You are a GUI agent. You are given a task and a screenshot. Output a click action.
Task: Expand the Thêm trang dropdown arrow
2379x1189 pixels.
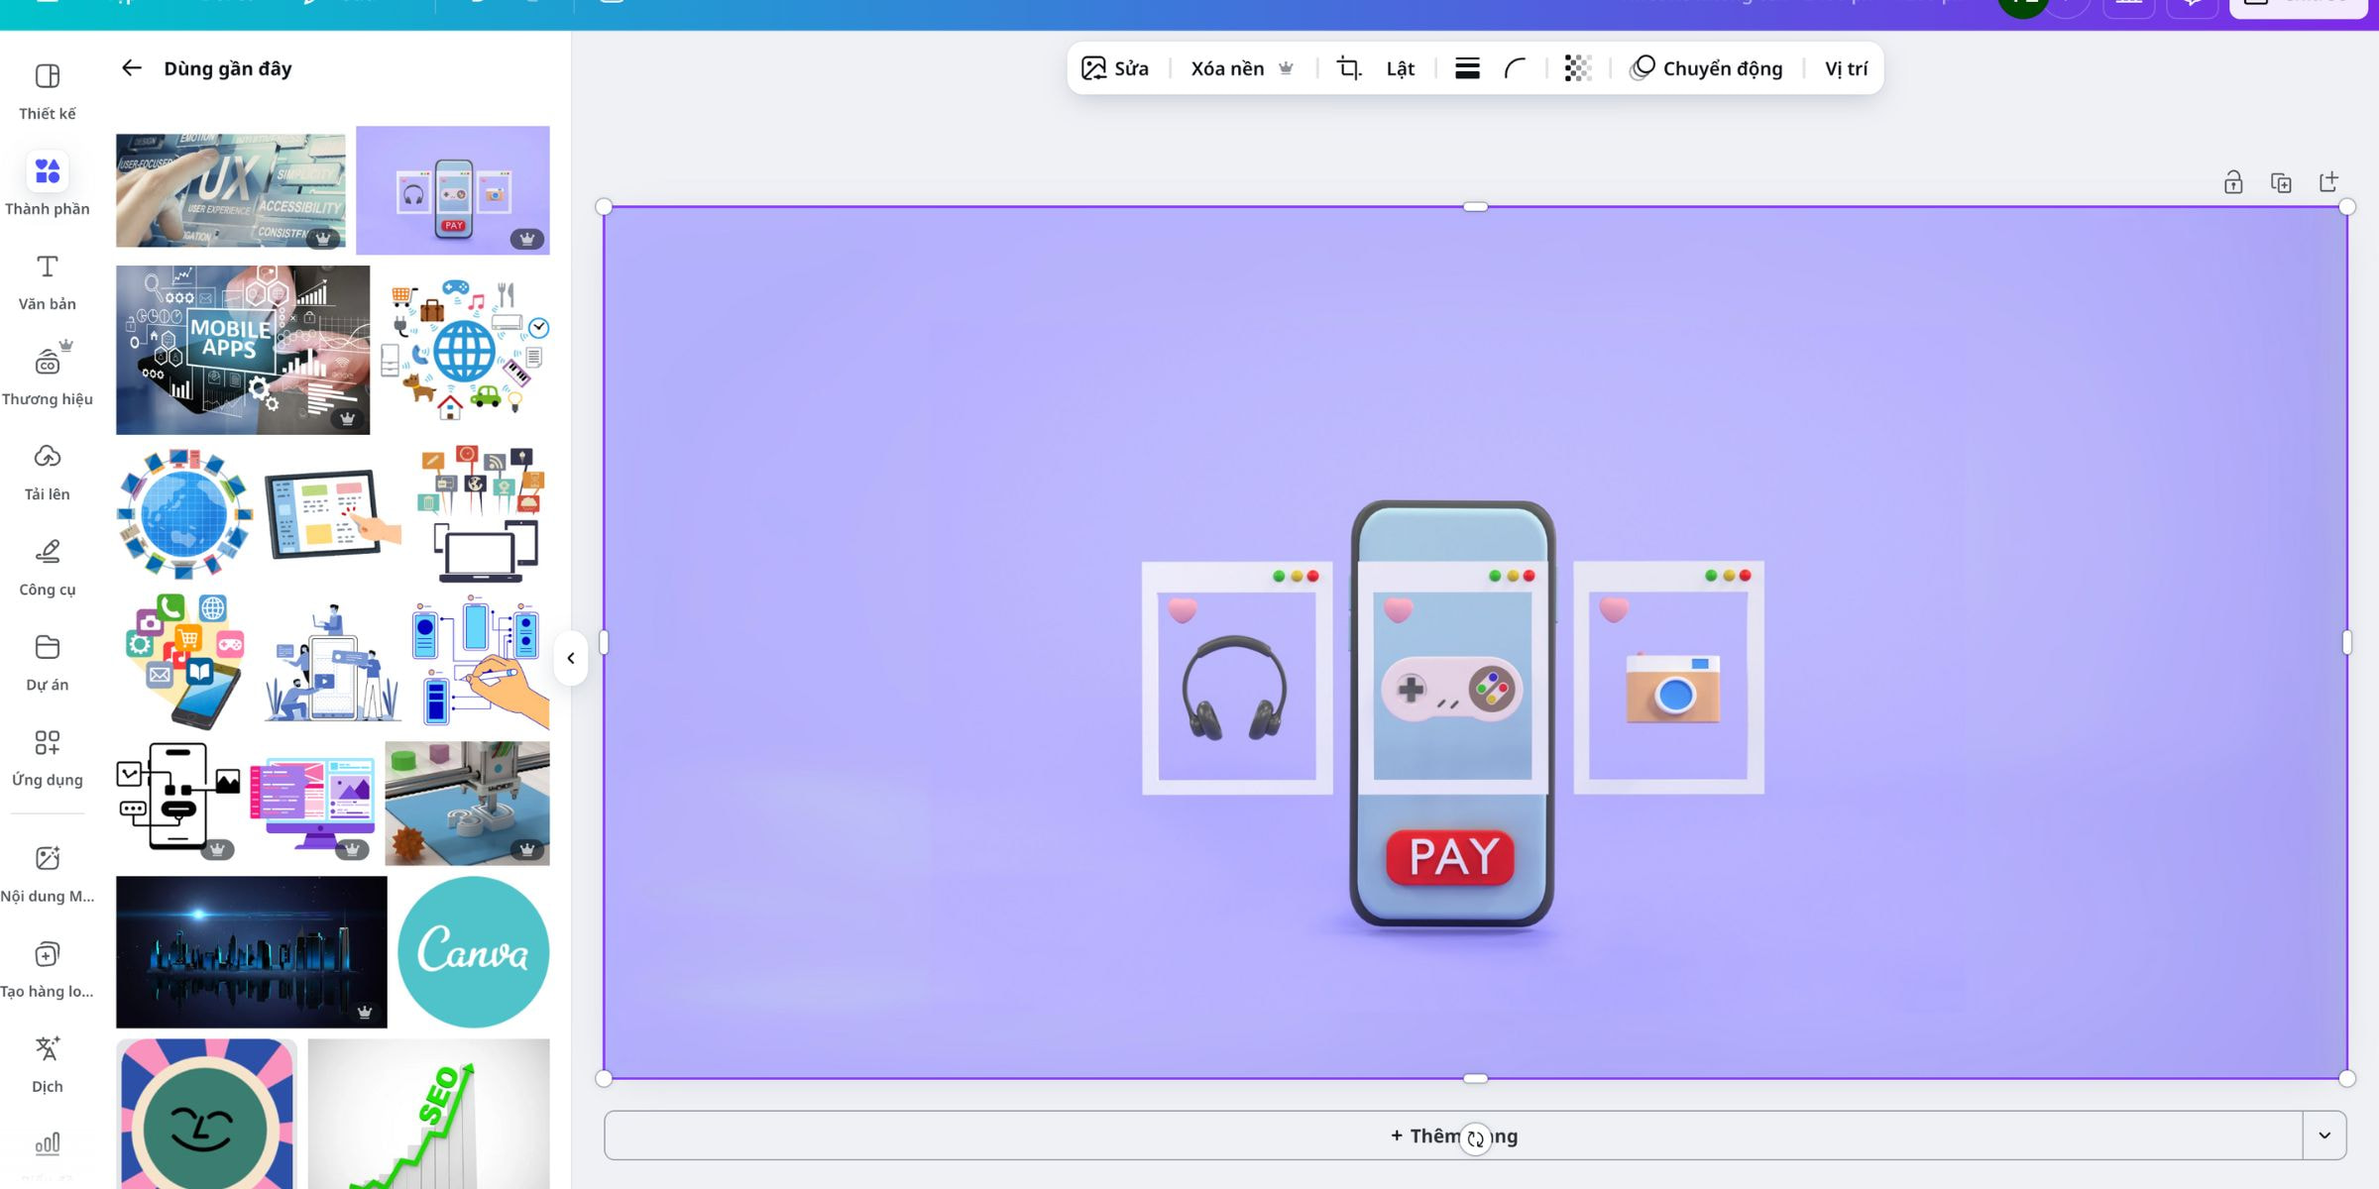tap(2324, 1135)
